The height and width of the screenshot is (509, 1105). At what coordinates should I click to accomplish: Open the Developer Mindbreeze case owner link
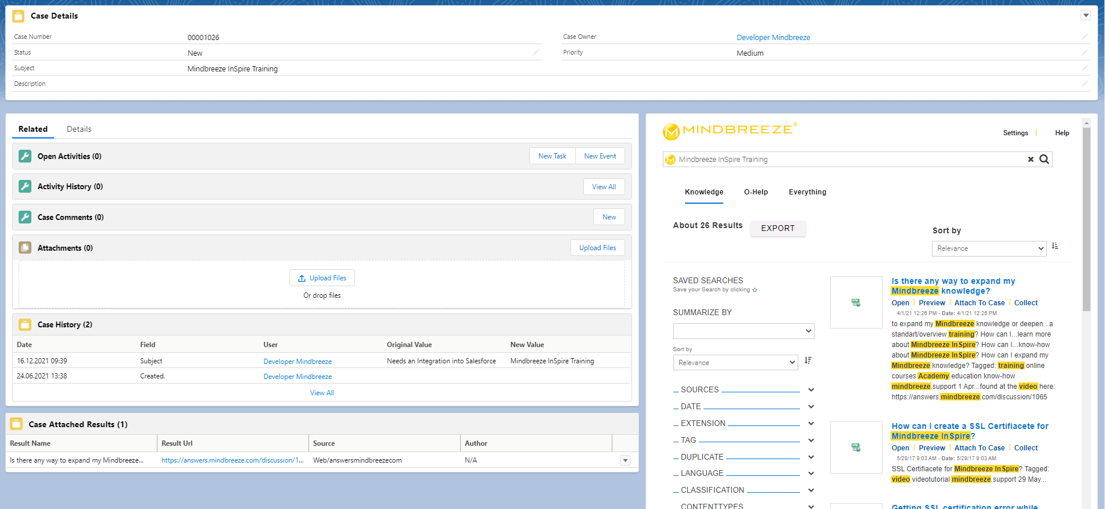click(773, 37)
